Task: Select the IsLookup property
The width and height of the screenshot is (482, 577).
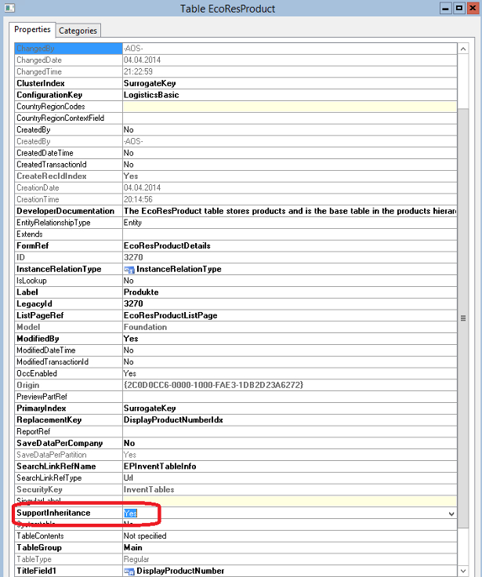Action: (31, 281)
